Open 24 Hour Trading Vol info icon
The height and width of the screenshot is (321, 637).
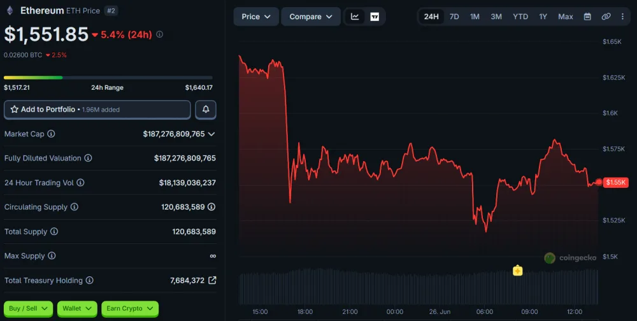pyautogui.click(x=80, y=182)
